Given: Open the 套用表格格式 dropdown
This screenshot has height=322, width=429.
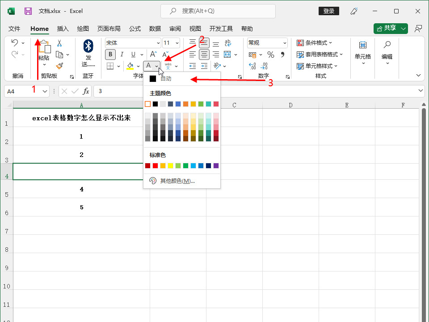Looking at the screenshot, I should 320,55.
